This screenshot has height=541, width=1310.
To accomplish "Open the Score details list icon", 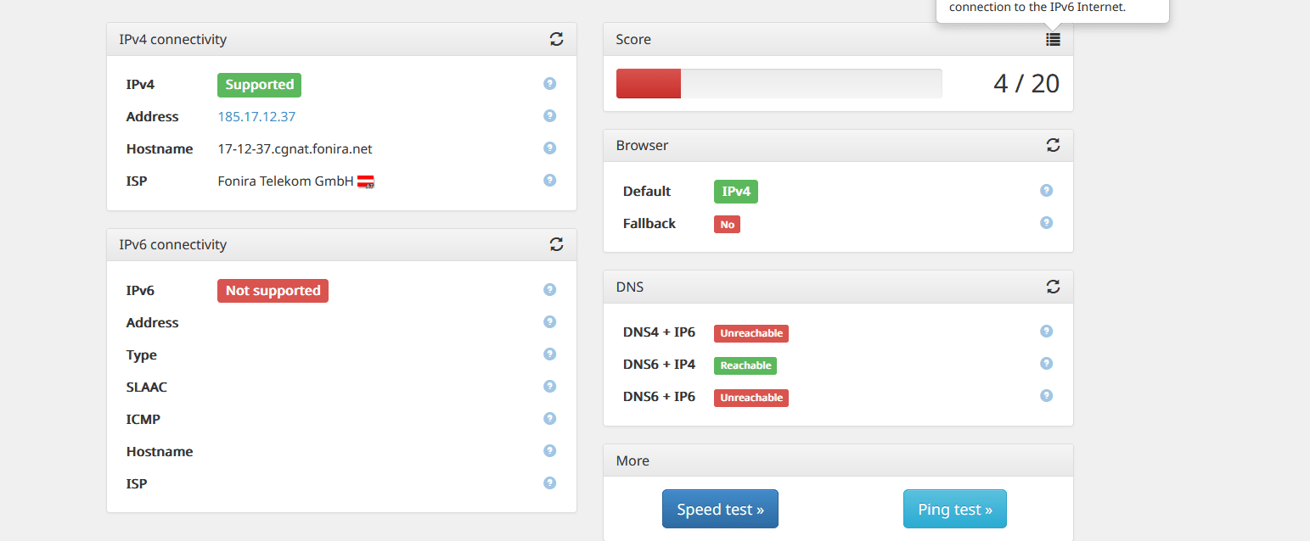I will coord(1053,39).
